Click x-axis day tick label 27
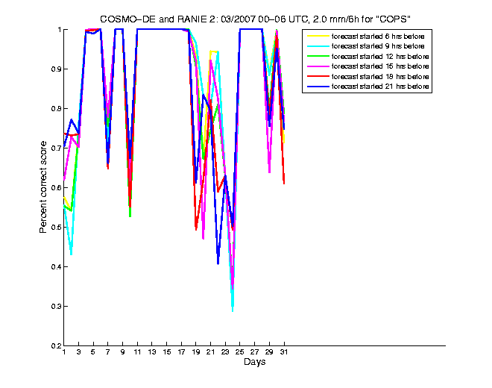Viewport: 492px width, 388px height. 254,352
